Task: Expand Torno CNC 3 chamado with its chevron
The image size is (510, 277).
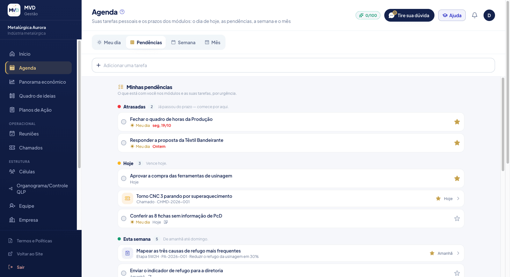Action: click(x=458, y=198)
